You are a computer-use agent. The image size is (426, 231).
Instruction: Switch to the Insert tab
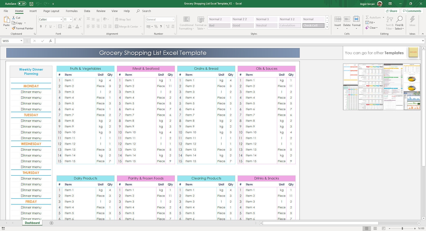click(x=33, y=11)
